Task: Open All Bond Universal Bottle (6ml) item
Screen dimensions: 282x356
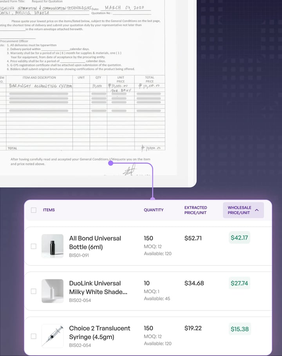Action: [95, 243]
